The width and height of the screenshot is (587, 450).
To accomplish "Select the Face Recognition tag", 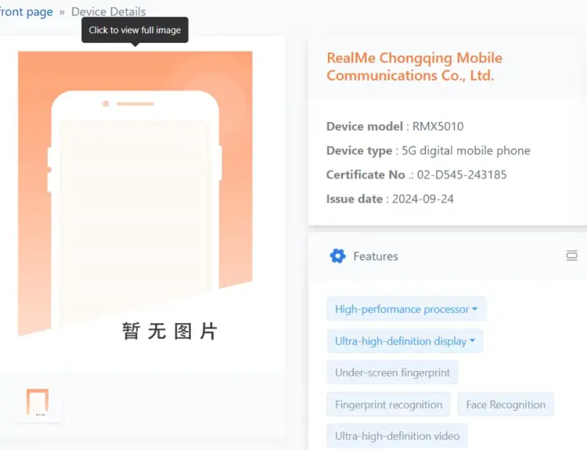I will click(506, 405).
